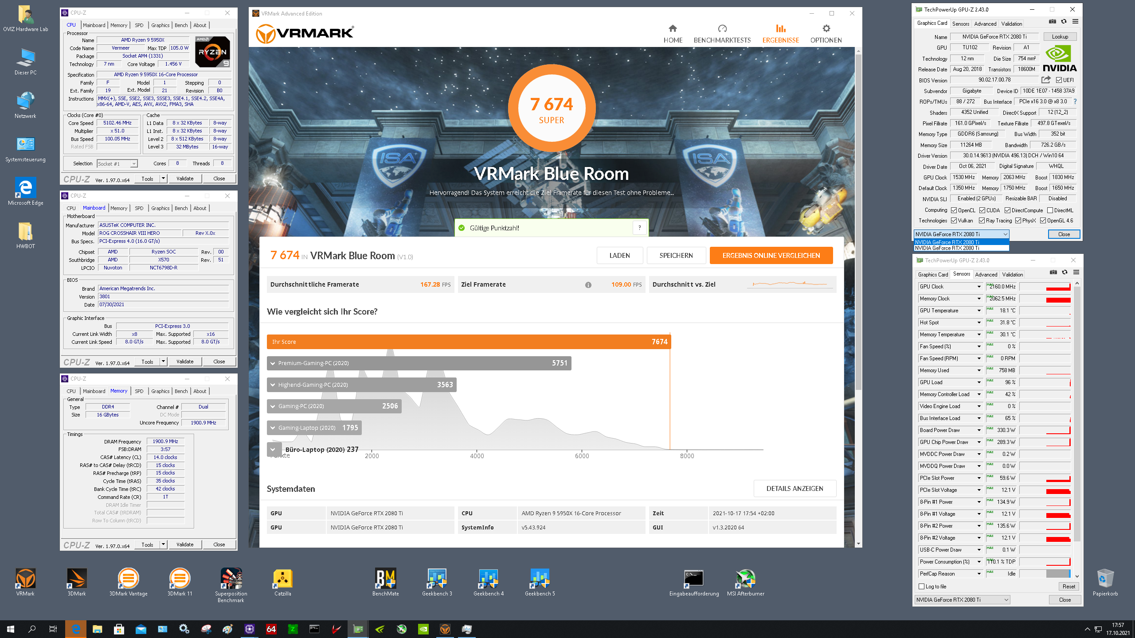Take a screenshot via GPU-Z camera icon
Image resolution: width=1135 pixels, height=638 pixels.
coord(1053,22)
